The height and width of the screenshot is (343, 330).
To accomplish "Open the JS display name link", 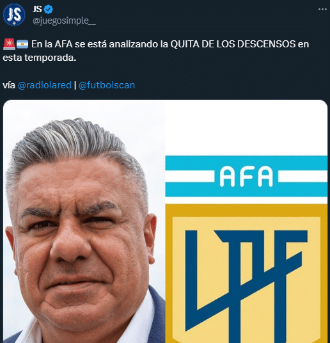I will tap(37, 9).
